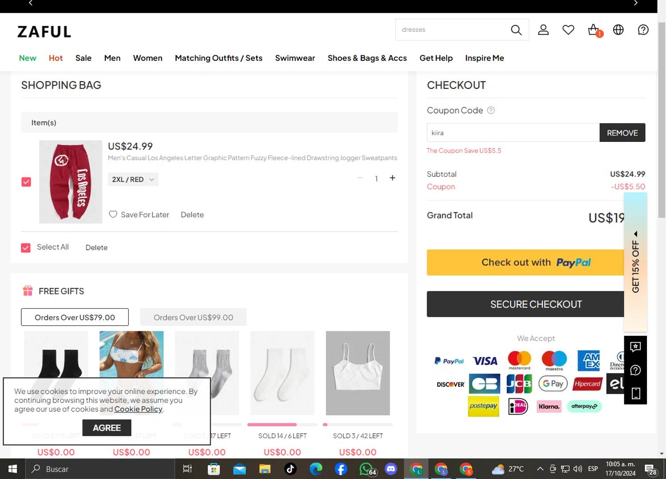Screen dimensions: 666x479
Task: Uncheck the sweatpants item checkbox
Action: pos(26,182)
